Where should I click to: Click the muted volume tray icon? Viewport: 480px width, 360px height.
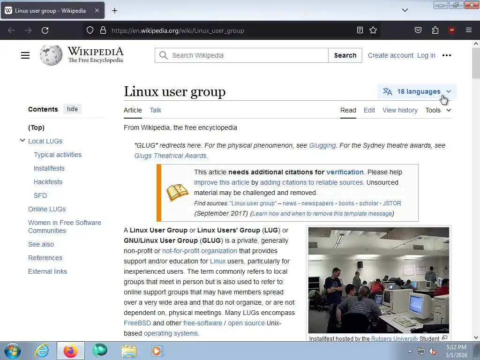(x=433, y=352)
